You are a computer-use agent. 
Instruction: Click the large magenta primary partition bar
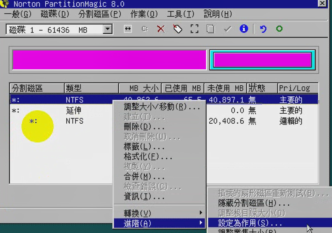click(x=109, y=60)
